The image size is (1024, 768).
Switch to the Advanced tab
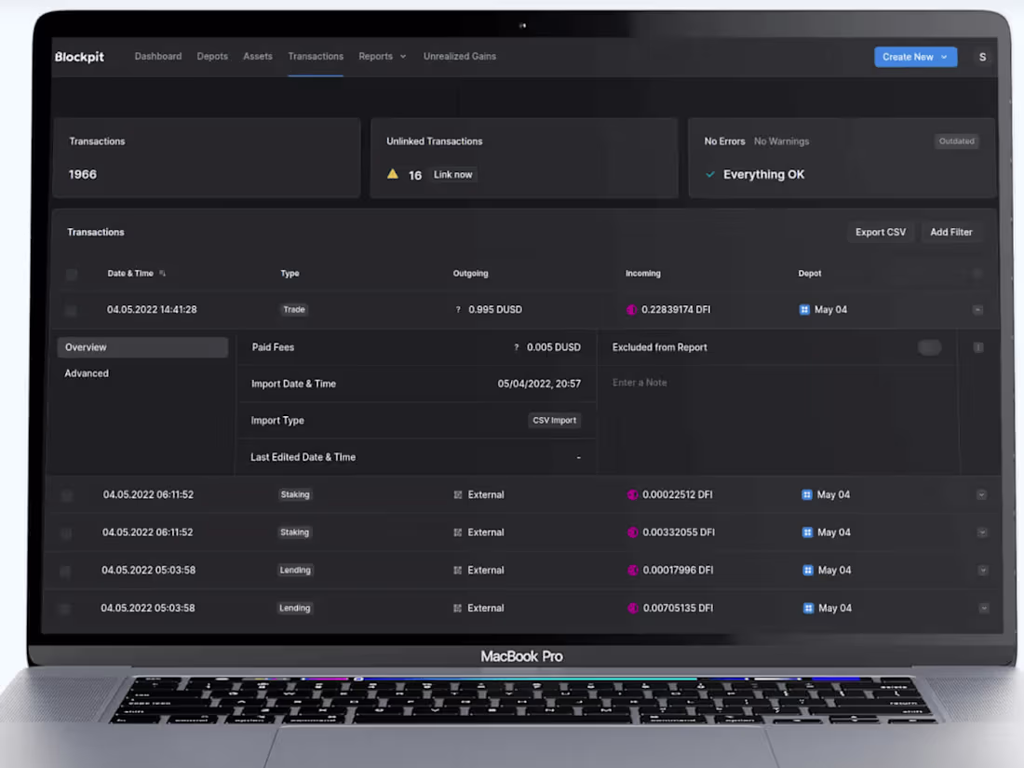[87, 372]
